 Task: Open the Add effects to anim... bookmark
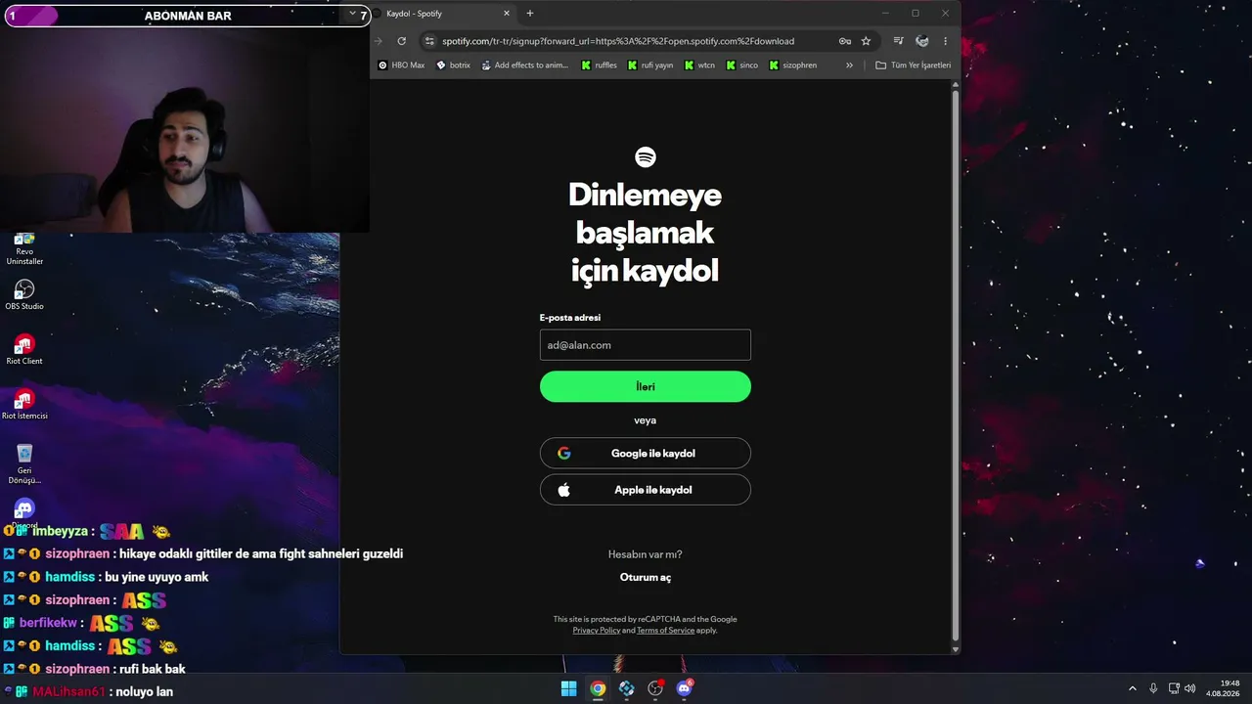coord(524,66)
